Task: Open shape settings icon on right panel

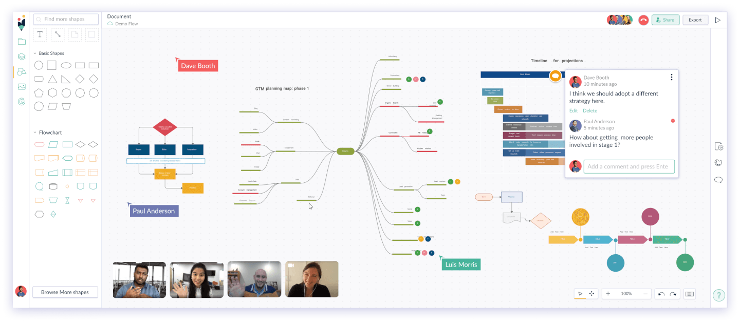Action: (719, 146)
